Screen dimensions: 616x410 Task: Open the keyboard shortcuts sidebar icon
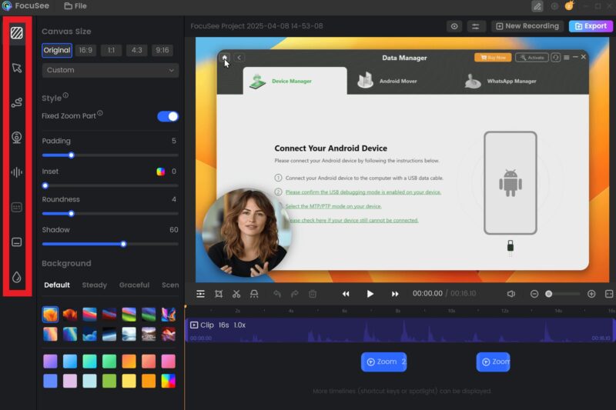(16, 207)
